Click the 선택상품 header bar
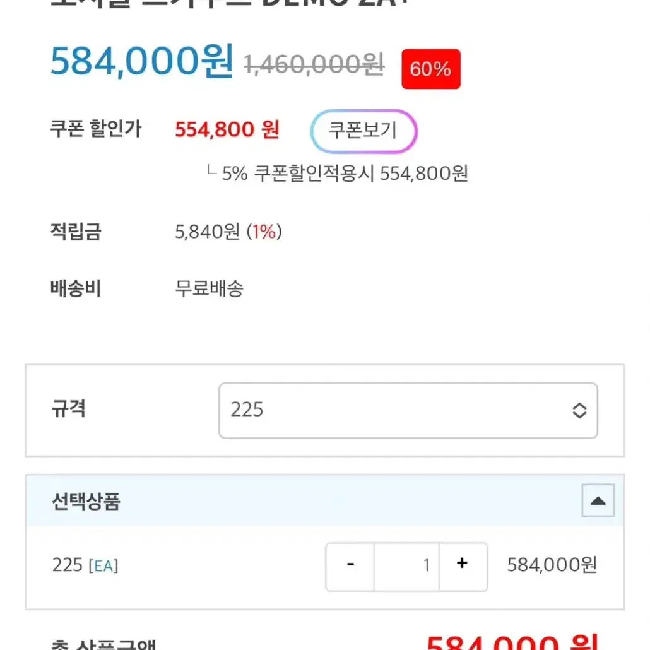This screenshot has height=650, width=650. (325, 500)
